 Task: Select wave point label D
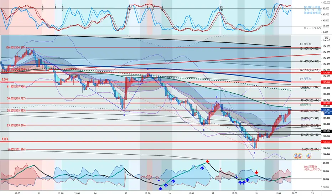[216, 97]
